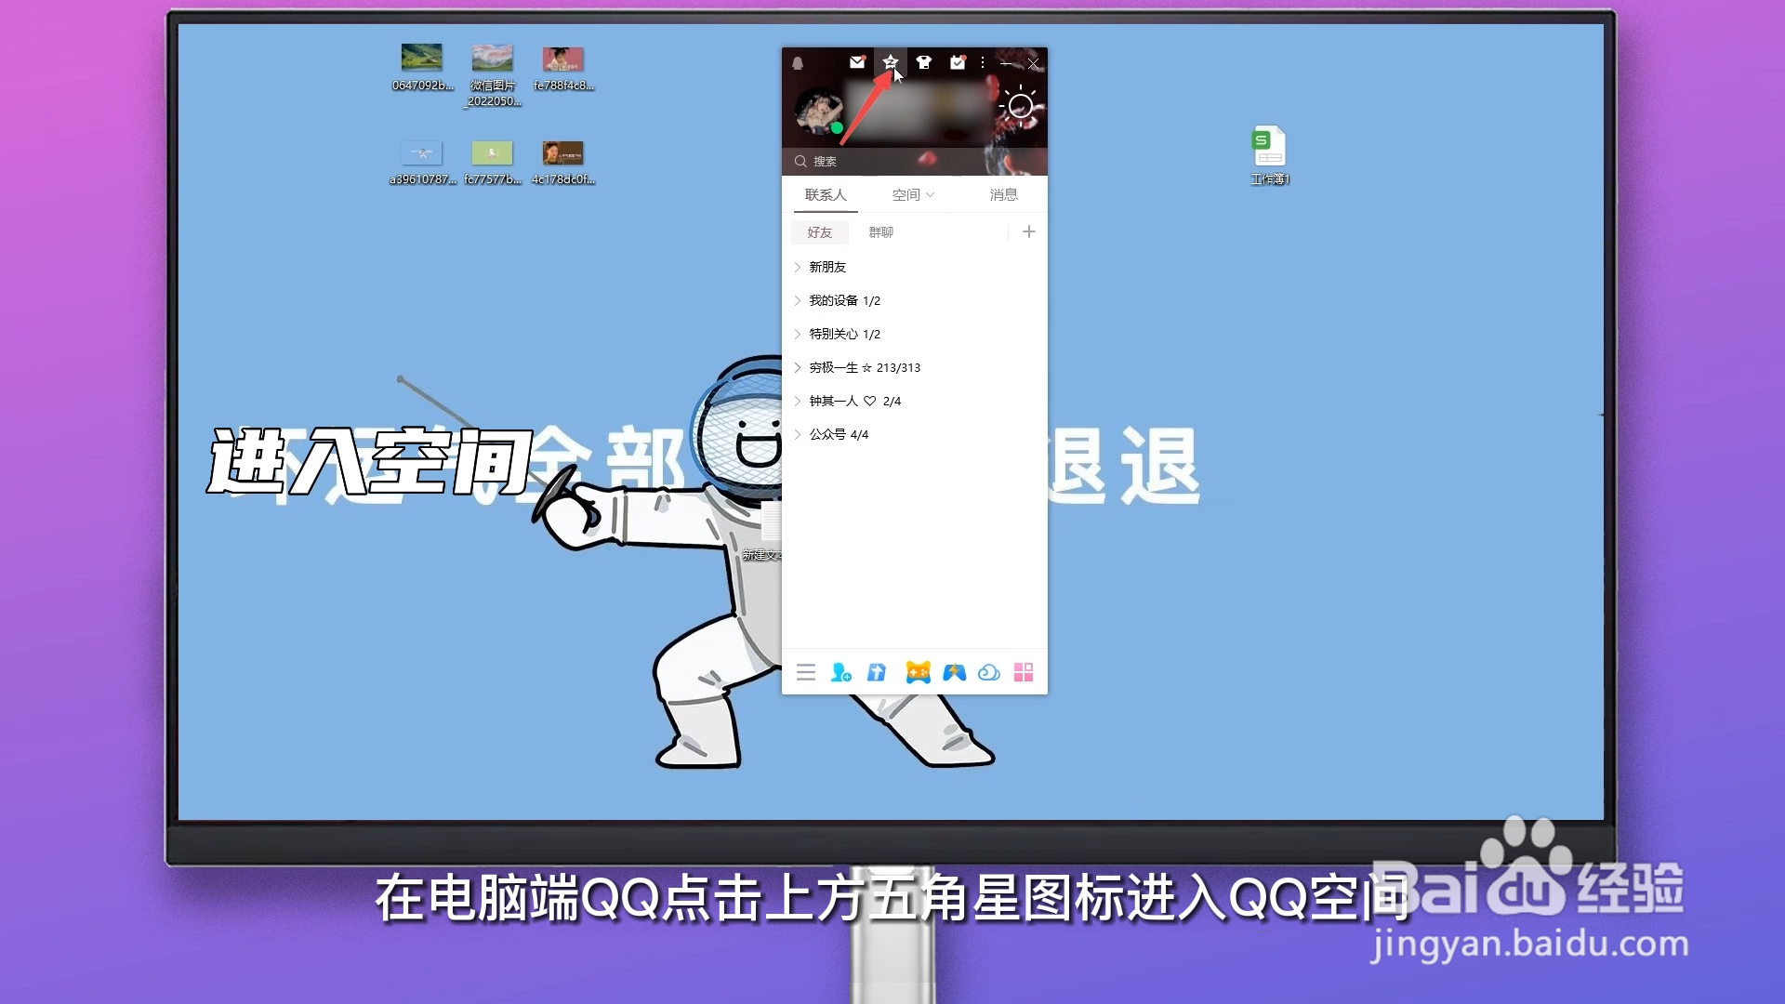Expand the 公众号 4/4 group

(915, 434)
